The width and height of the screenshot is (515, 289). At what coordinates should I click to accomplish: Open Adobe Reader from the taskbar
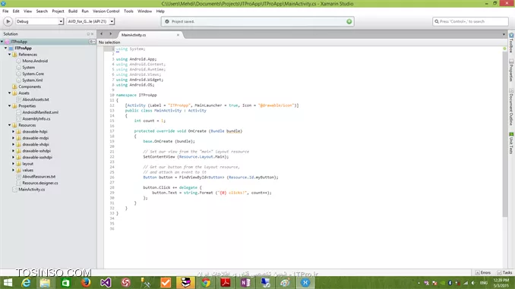click(226, 282)
